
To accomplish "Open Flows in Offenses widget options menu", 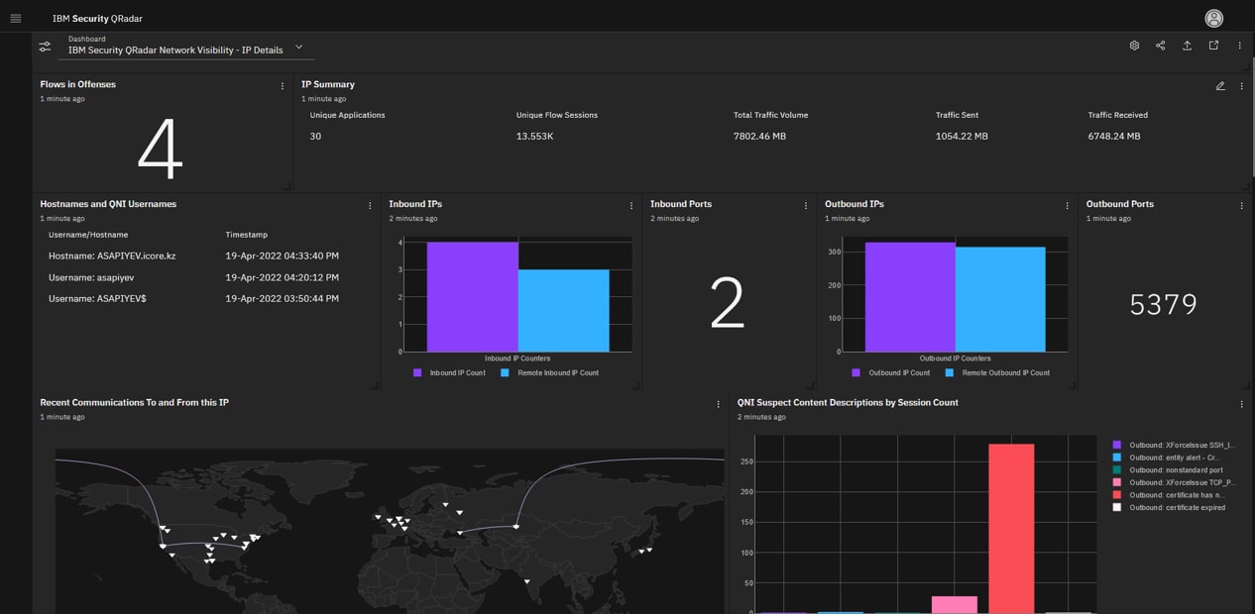I will (283, 86).
